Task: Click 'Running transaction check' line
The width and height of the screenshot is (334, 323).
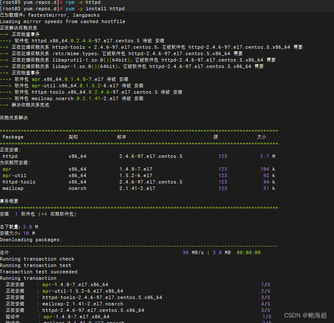Action: tap(37, 259)
